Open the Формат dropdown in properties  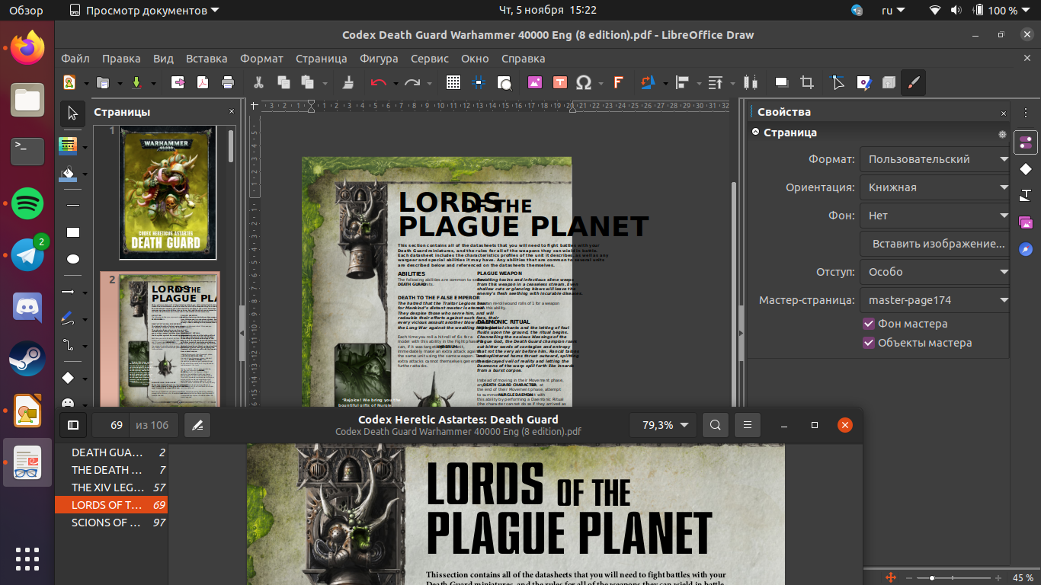[x=934, y=159]
